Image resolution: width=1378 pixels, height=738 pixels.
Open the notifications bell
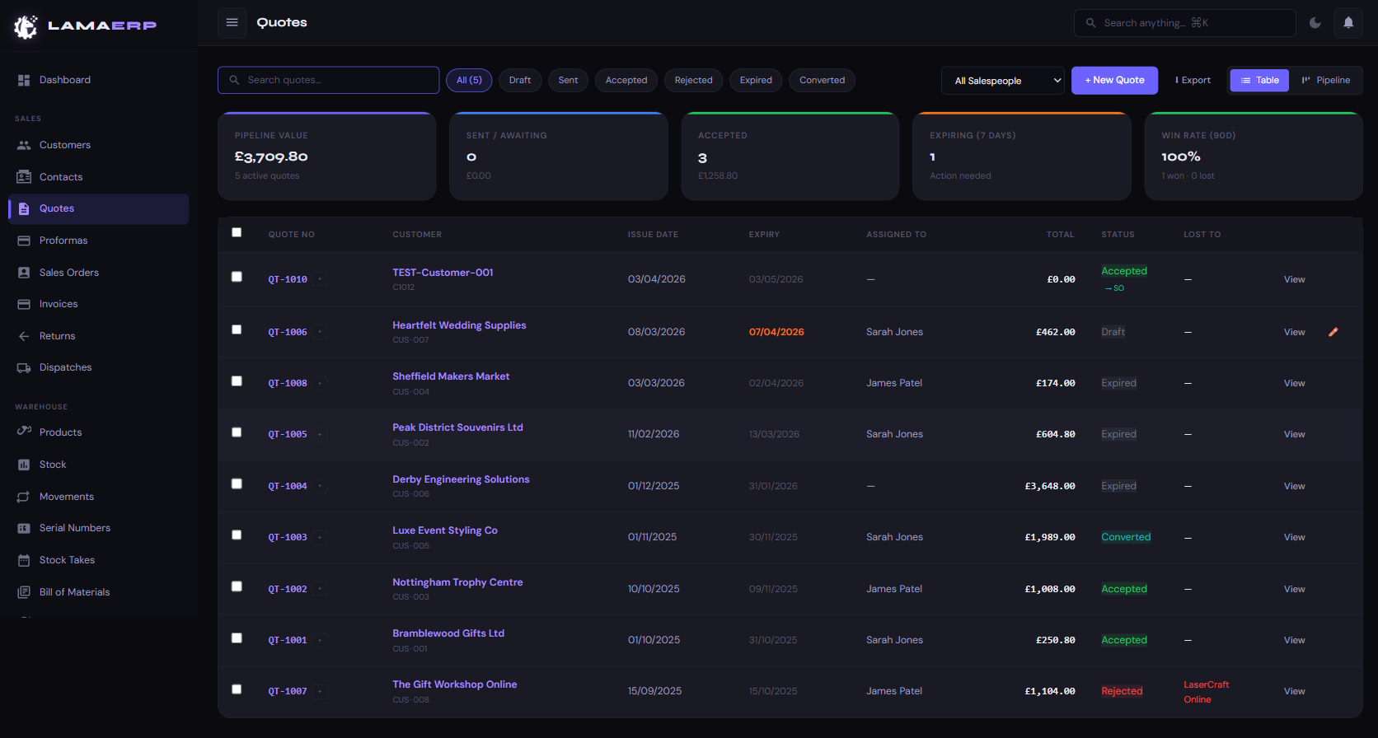1348,23
